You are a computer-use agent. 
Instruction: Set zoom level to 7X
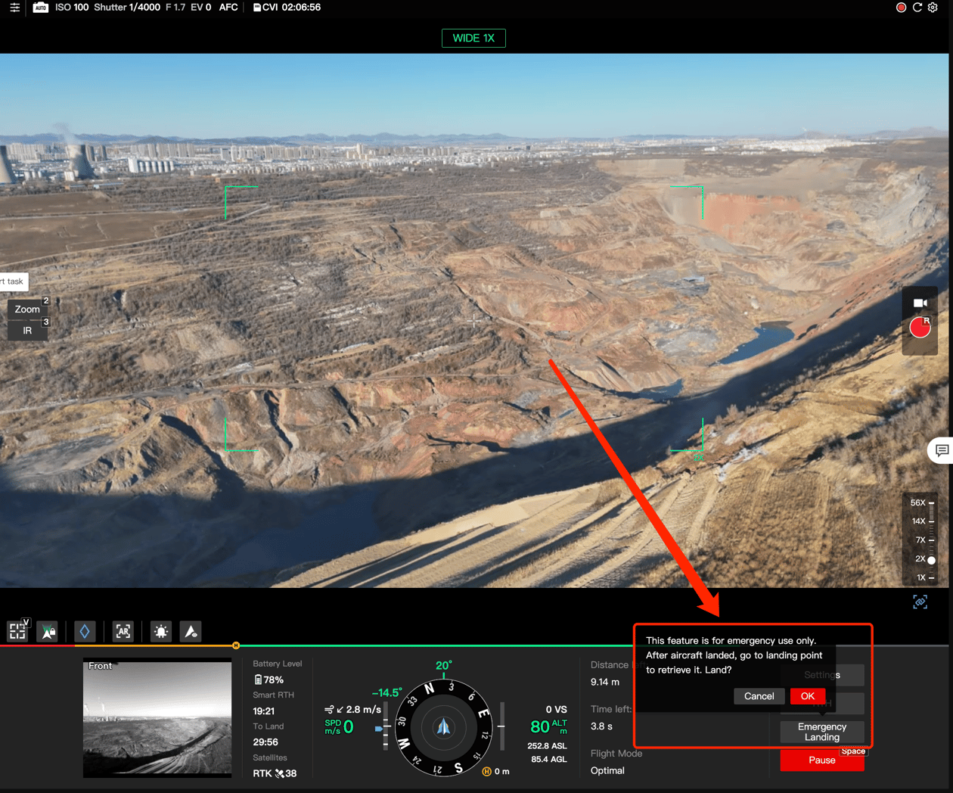tap(923, 540)
